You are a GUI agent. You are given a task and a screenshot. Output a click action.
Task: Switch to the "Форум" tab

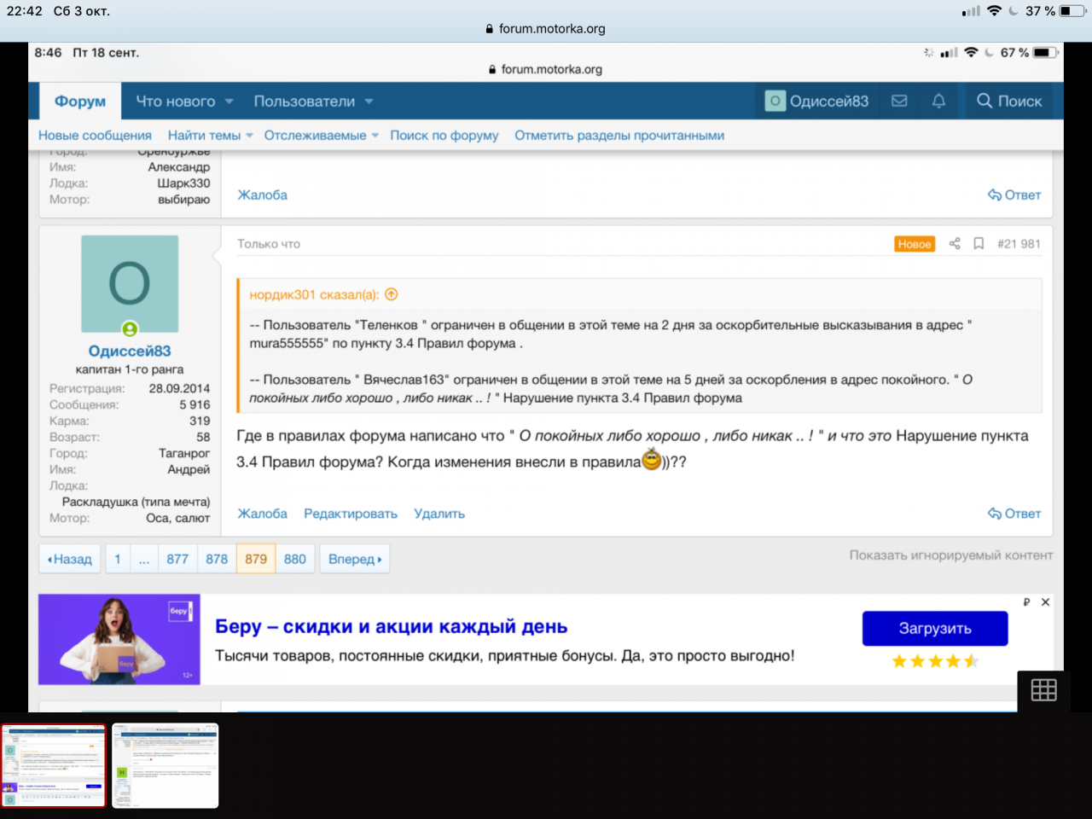(80, 101)
